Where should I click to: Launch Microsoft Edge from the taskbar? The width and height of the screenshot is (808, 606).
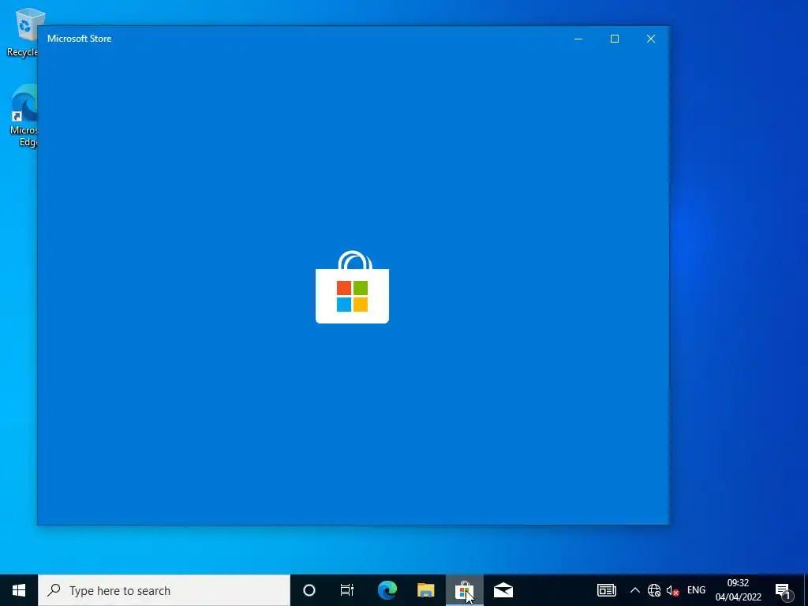[x=387, y=590]
